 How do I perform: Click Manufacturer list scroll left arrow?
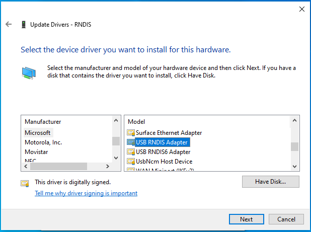click(x=26, y=166)
